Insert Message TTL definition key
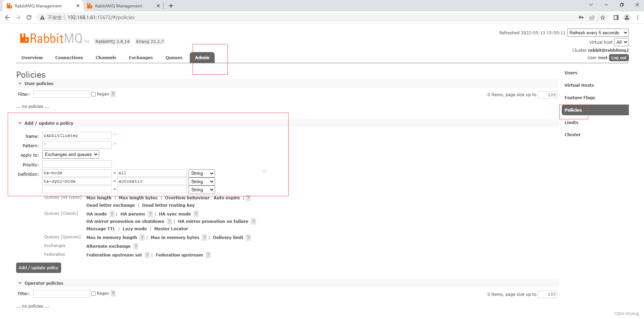Image resolution: width=644 pixels, height=319 pixels. [x=101, y=229]
